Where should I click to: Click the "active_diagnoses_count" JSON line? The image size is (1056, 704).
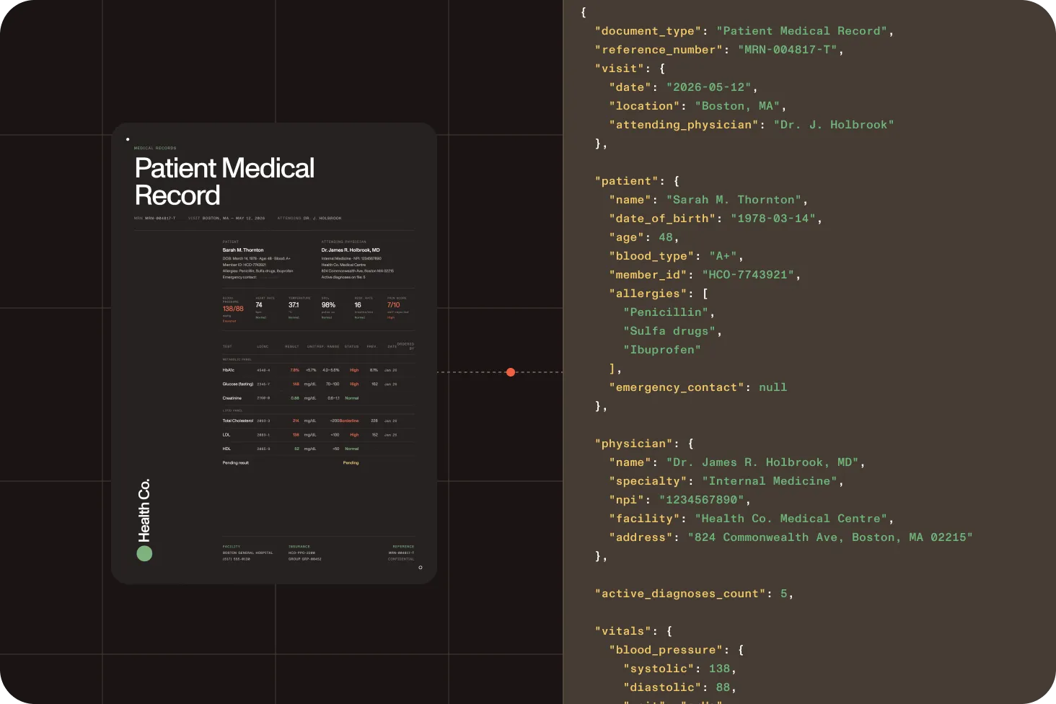(x=694, y=594)
